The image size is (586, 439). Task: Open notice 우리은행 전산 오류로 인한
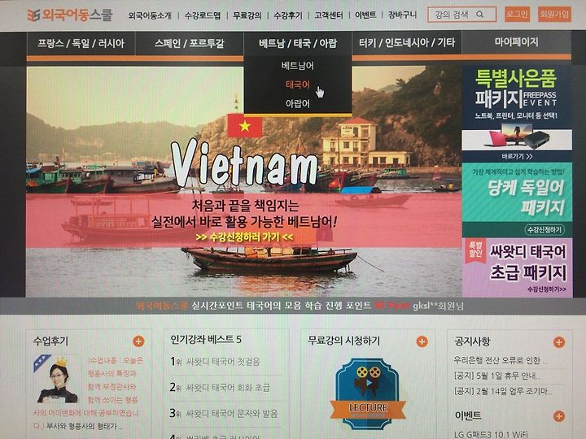(501, 360)
